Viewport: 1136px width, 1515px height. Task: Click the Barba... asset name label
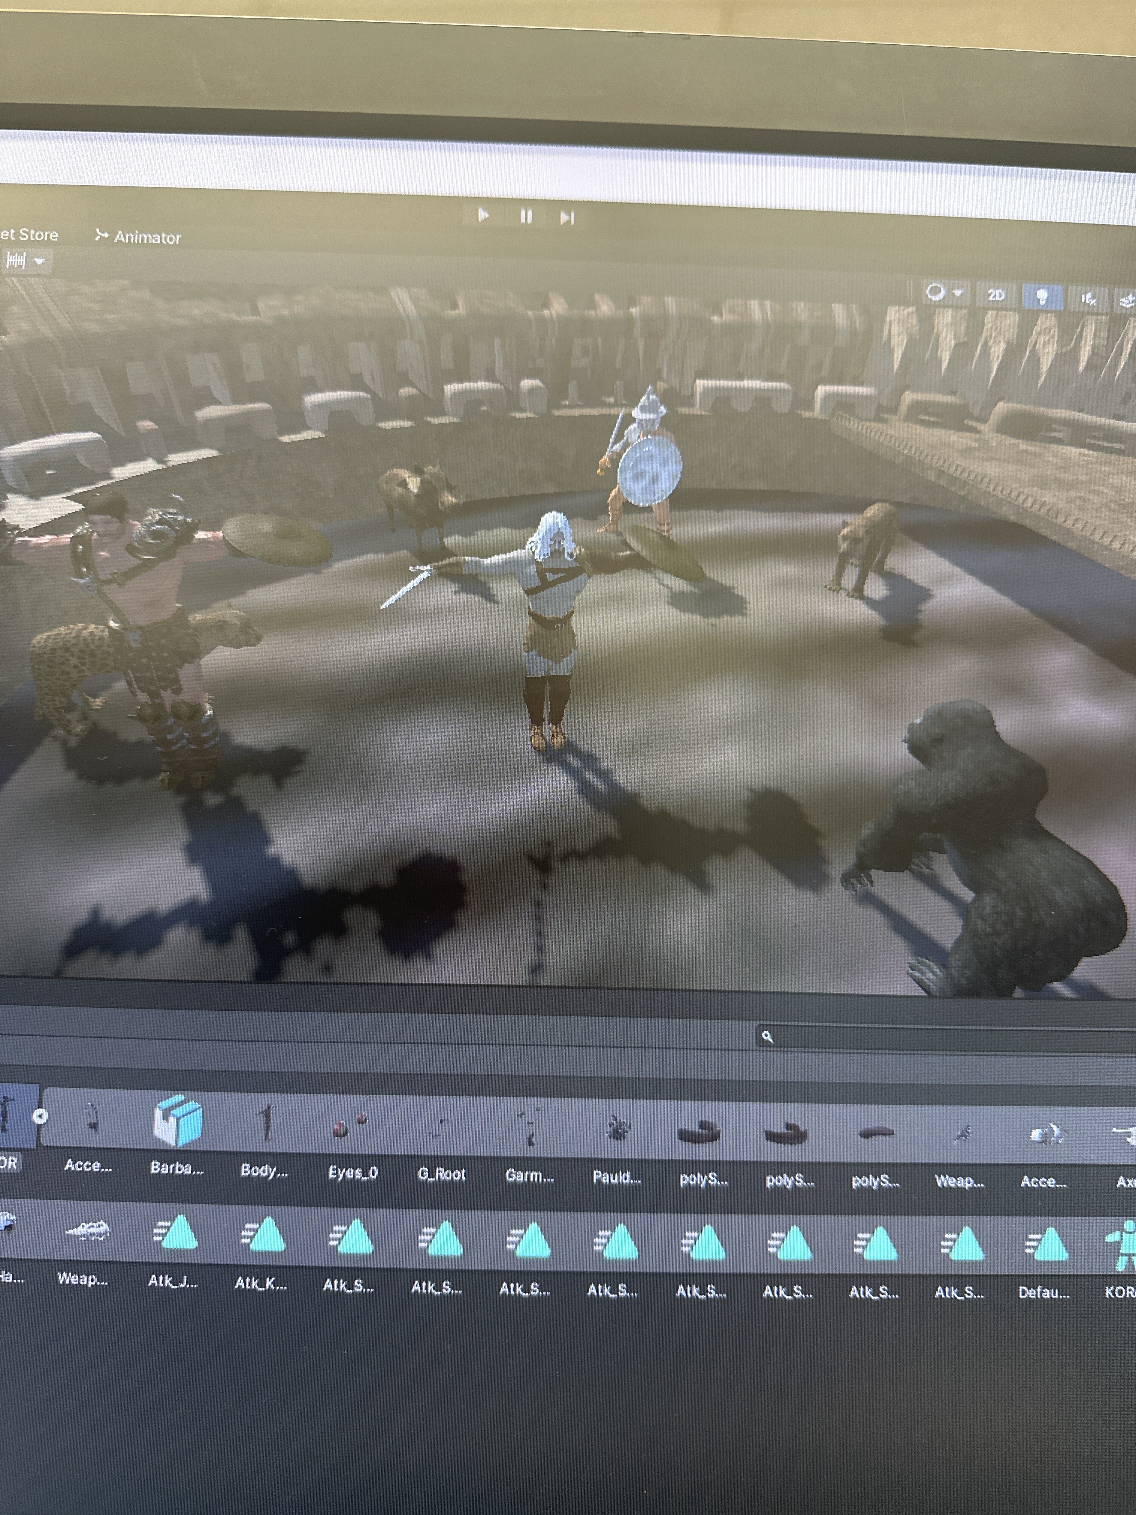(x=177, y=1169)
